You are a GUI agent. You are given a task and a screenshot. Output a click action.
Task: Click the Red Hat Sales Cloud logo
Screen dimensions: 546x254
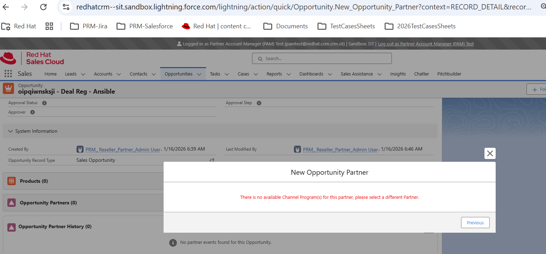[32, 58]
